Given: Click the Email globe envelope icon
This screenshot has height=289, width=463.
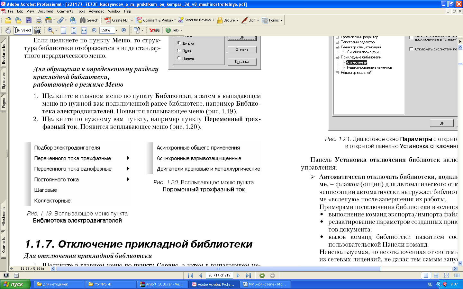Looking at the screenshot, I should click(73, 20).
